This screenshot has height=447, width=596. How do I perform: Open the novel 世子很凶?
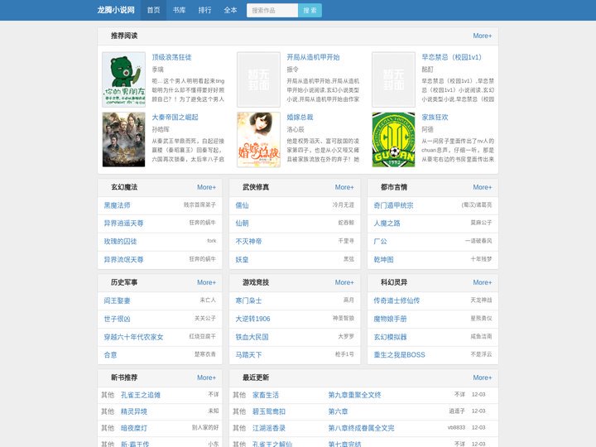[117, 319]
